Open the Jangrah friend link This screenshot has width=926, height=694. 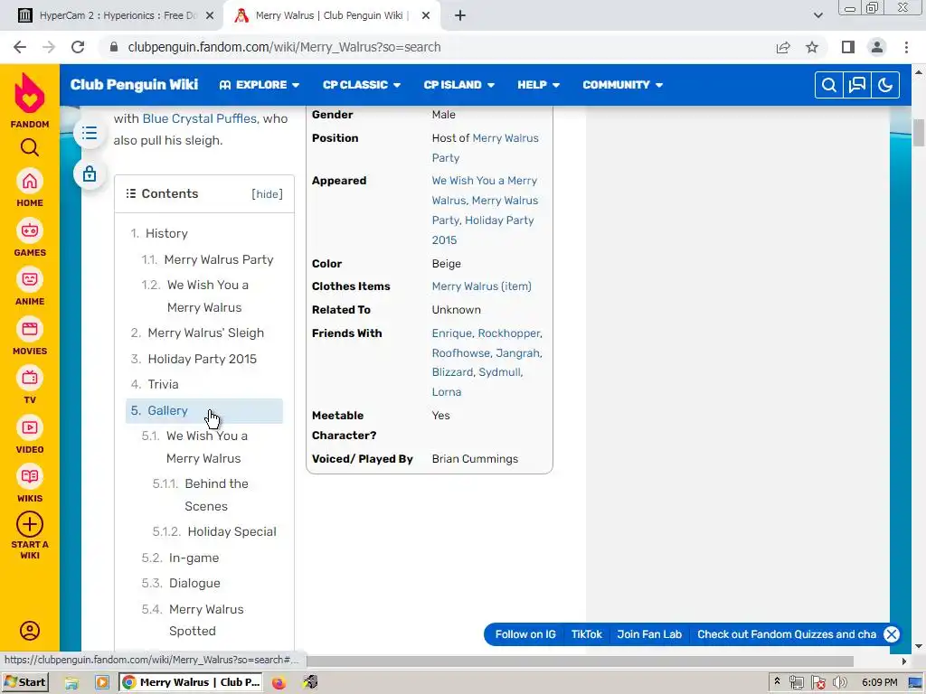tap(517, 353)
